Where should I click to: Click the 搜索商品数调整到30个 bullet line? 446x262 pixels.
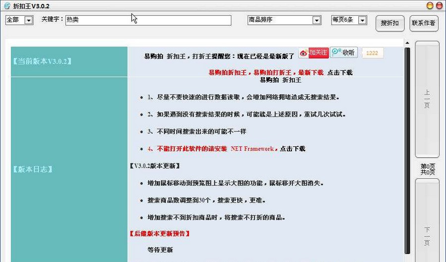point(207,200)
